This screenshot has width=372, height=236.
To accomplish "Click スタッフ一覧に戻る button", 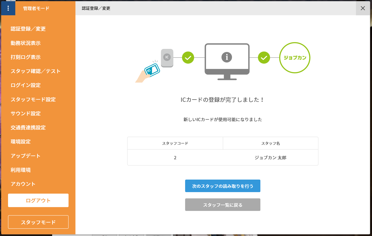I will click(223, 205).
